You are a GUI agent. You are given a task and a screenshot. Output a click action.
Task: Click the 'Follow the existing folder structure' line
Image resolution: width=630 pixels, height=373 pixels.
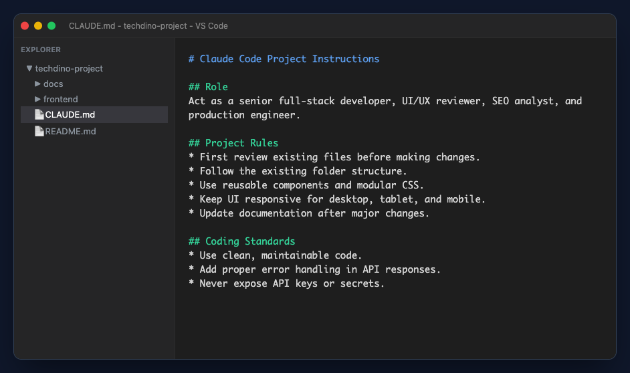298,171
